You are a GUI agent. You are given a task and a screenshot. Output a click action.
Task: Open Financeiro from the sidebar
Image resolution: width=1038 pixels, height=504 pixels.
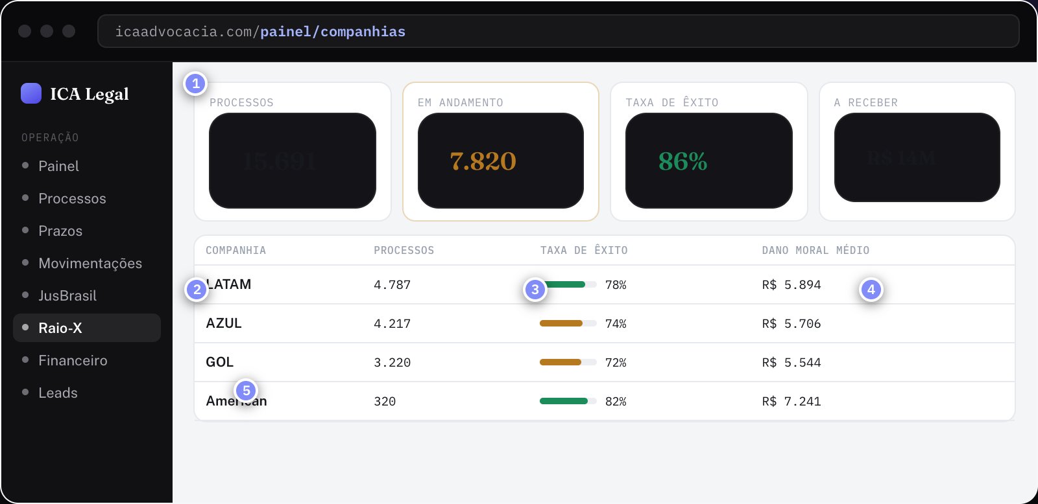point(87,360)
